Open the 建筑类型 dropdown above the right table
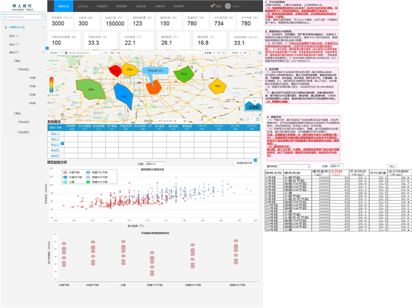The image size is (412, 308). [295, 166]
